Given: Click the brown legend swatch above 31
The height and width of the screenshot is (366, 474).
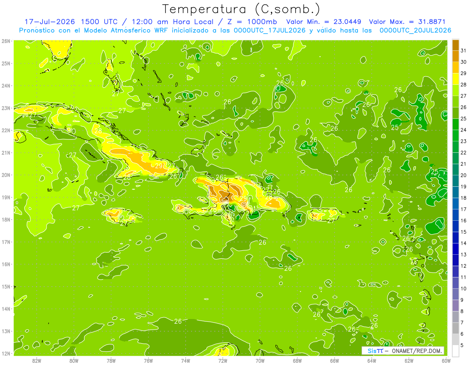Looking at the screenshot, I should 456,45.
